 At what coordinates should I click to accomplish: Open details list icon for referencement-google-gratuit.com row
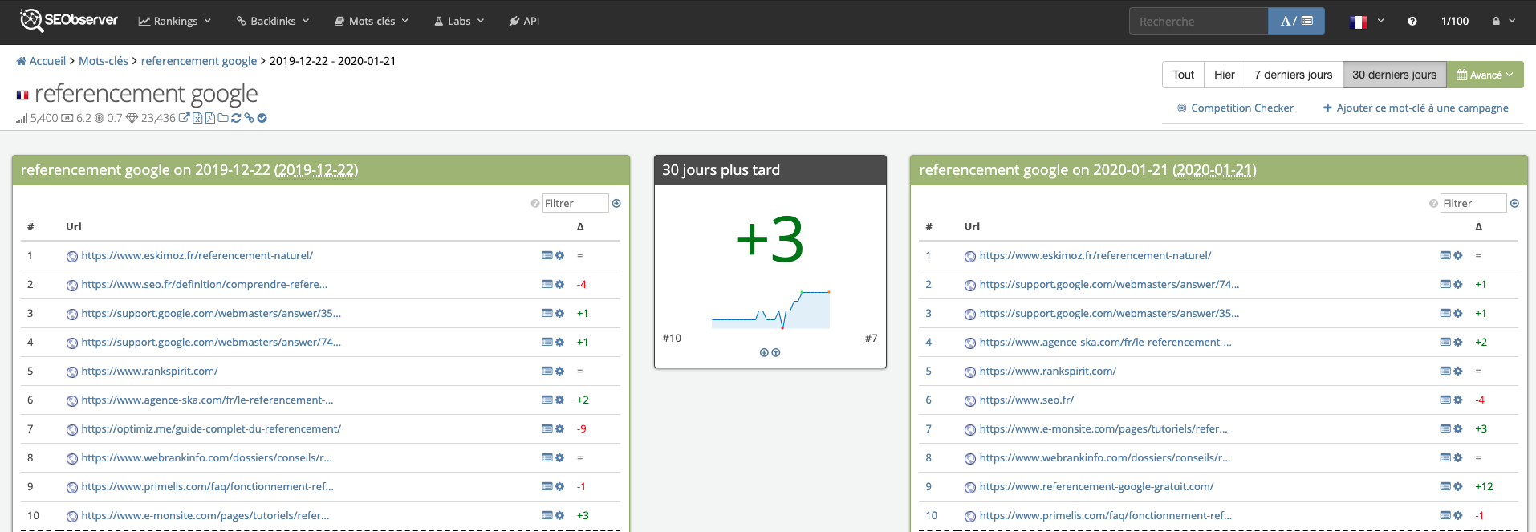1445,486
